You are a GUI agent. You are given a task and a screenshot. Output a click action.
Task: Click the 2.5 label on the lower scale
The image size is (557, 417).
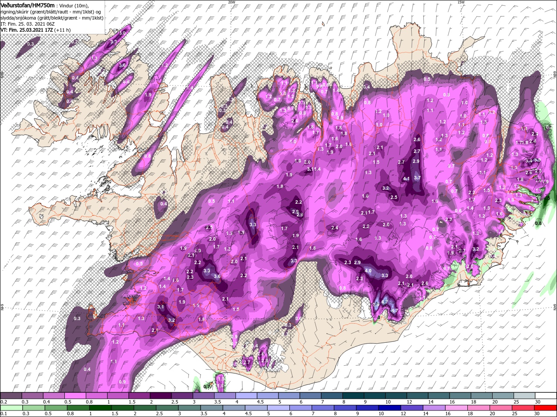[160, 414]
